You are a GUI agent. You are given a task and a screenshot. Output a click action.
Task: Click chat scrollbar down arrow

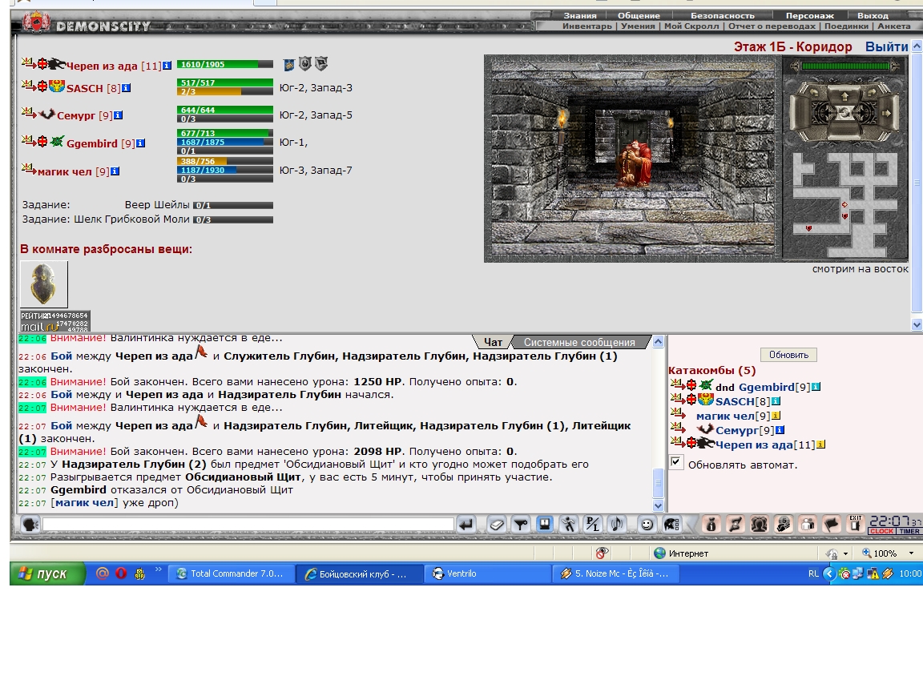tap(658, 505)
